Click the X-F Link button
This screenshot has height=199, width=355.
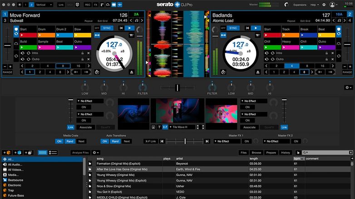coord(151,141)
